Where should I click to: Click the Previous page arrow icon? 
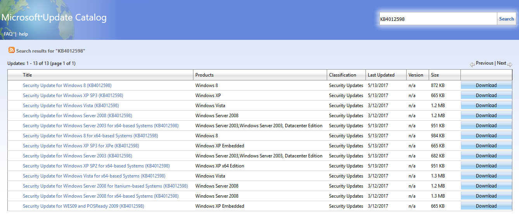tap(472, 65)
